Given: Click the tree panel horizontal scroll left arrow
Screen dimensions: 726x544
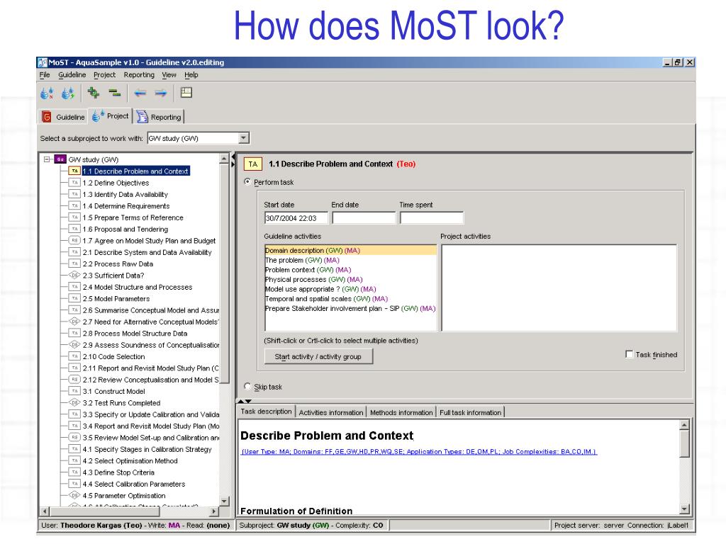Looking at the screenshot, I should tap(45, 511).
